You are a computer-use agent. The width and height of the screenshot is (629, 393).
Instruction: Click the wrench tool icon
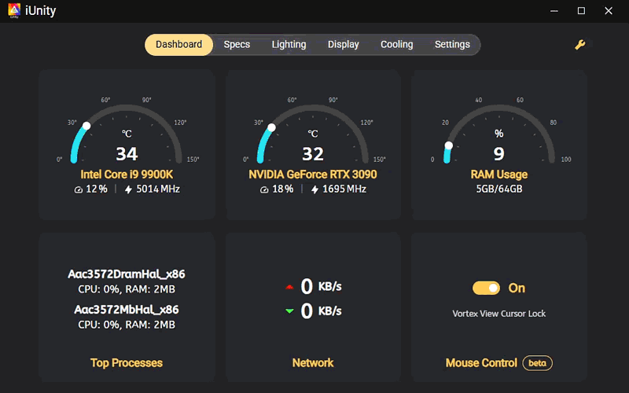click(x=580, y=45)
